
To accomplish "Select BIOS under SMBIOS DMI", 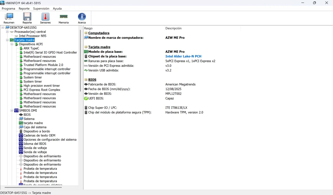I will [x=27, y=115].
